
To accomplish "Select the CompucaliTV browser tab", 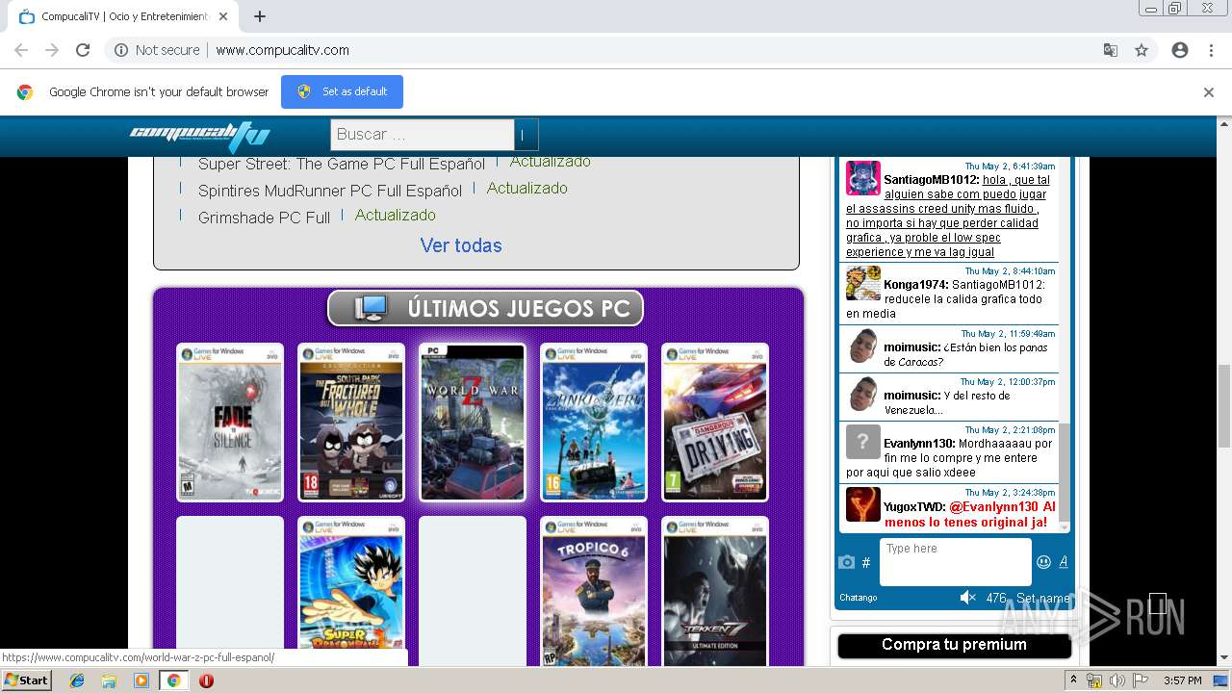I will pyautogui.click(x=123, y=16).
